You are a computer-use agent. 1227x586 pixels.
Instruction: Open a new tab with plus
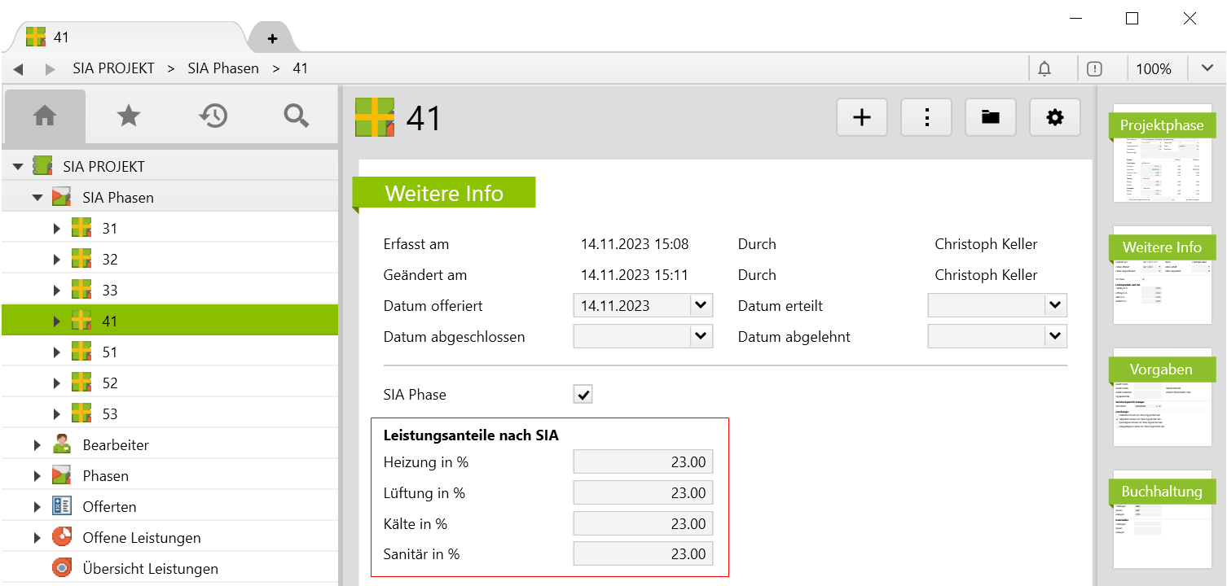272,38
